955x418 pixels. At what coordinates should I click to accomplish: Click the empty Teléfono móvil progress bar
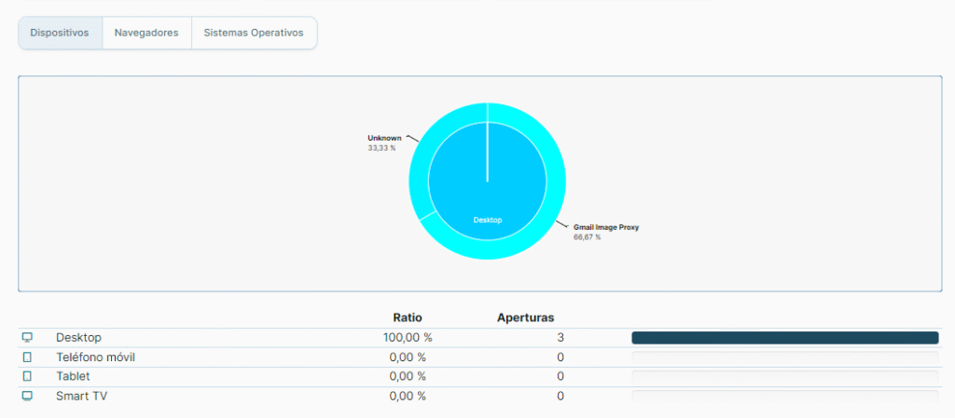coord(784,357)
